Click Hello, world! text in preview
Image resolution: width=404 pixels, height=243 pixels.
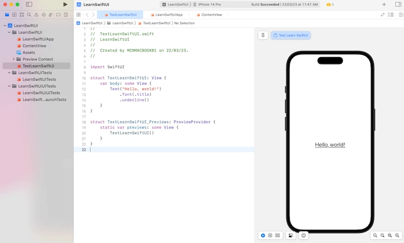point(330,145)
